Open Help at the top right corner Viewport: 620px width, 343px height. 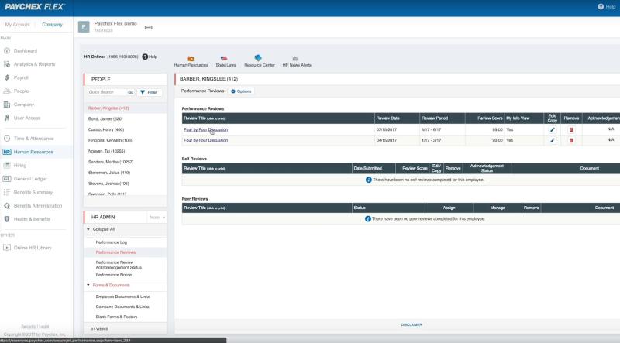(607, 7)
